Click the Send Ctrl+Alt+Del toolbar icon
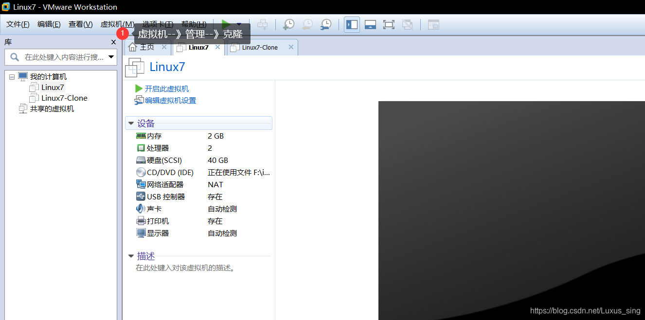645x320 pixels. pyautogui.click(x=263, y=24)
